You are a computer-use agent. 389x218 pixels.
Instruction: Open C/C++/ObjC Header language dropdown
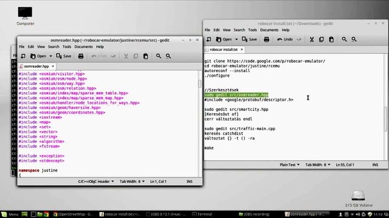[x=96, y=182]
